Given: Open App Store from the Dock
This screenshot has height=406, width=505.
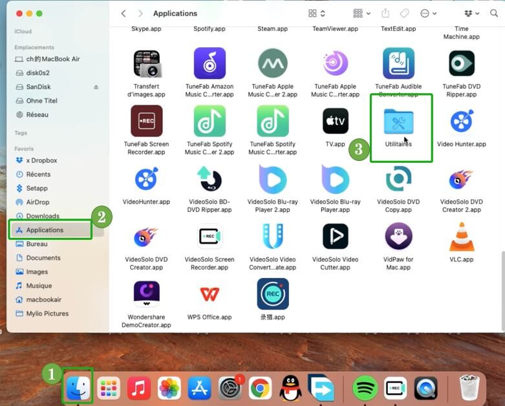Looking at the screenshot, I should pyautogui.click(x=199, y=389).
